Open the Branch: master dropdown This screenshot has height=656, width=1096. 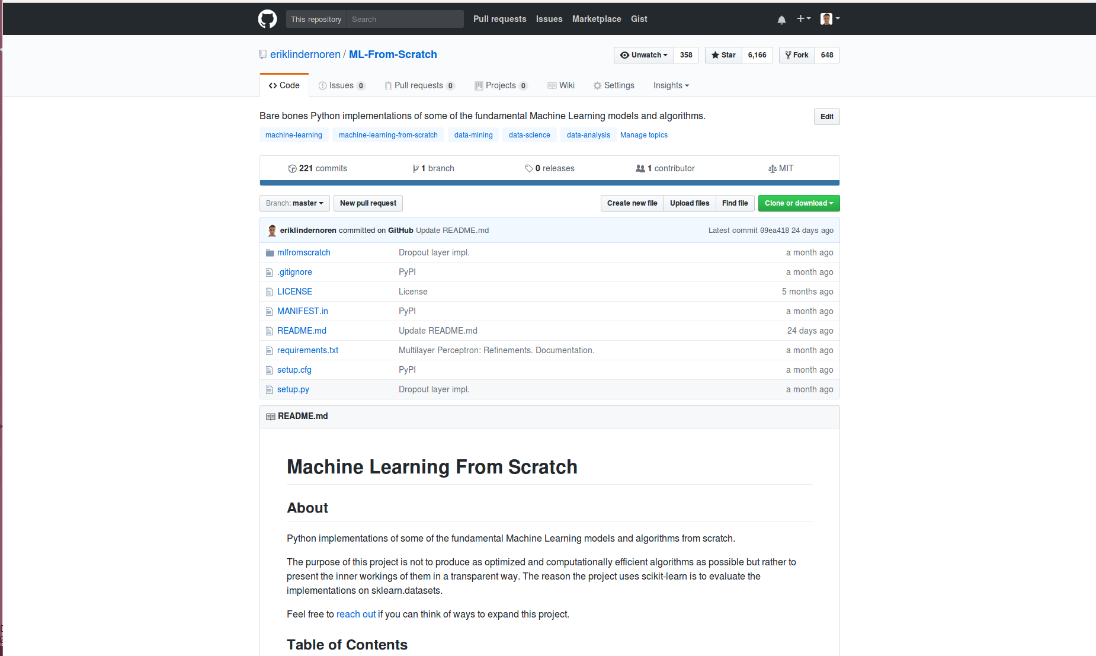[294, 203]
